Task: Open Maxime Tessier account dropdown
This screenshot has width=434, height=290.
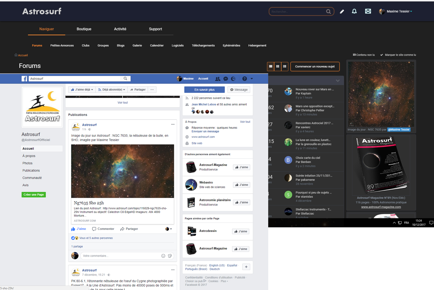Action: click(396, 11)
